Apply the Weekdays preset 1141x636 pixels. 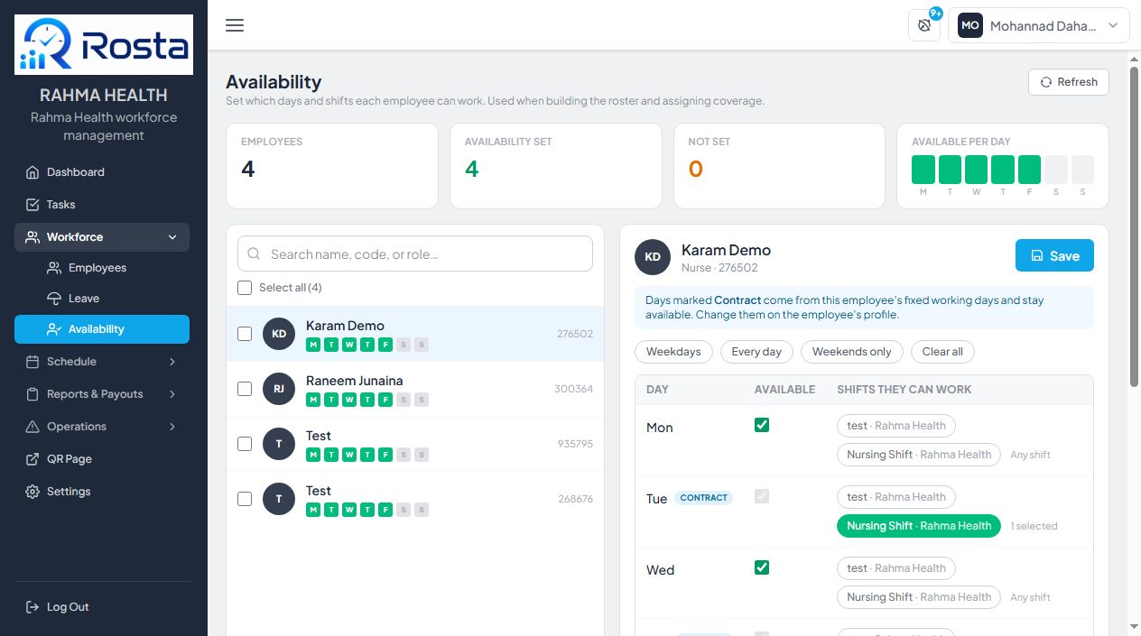[x=673, y=352]
